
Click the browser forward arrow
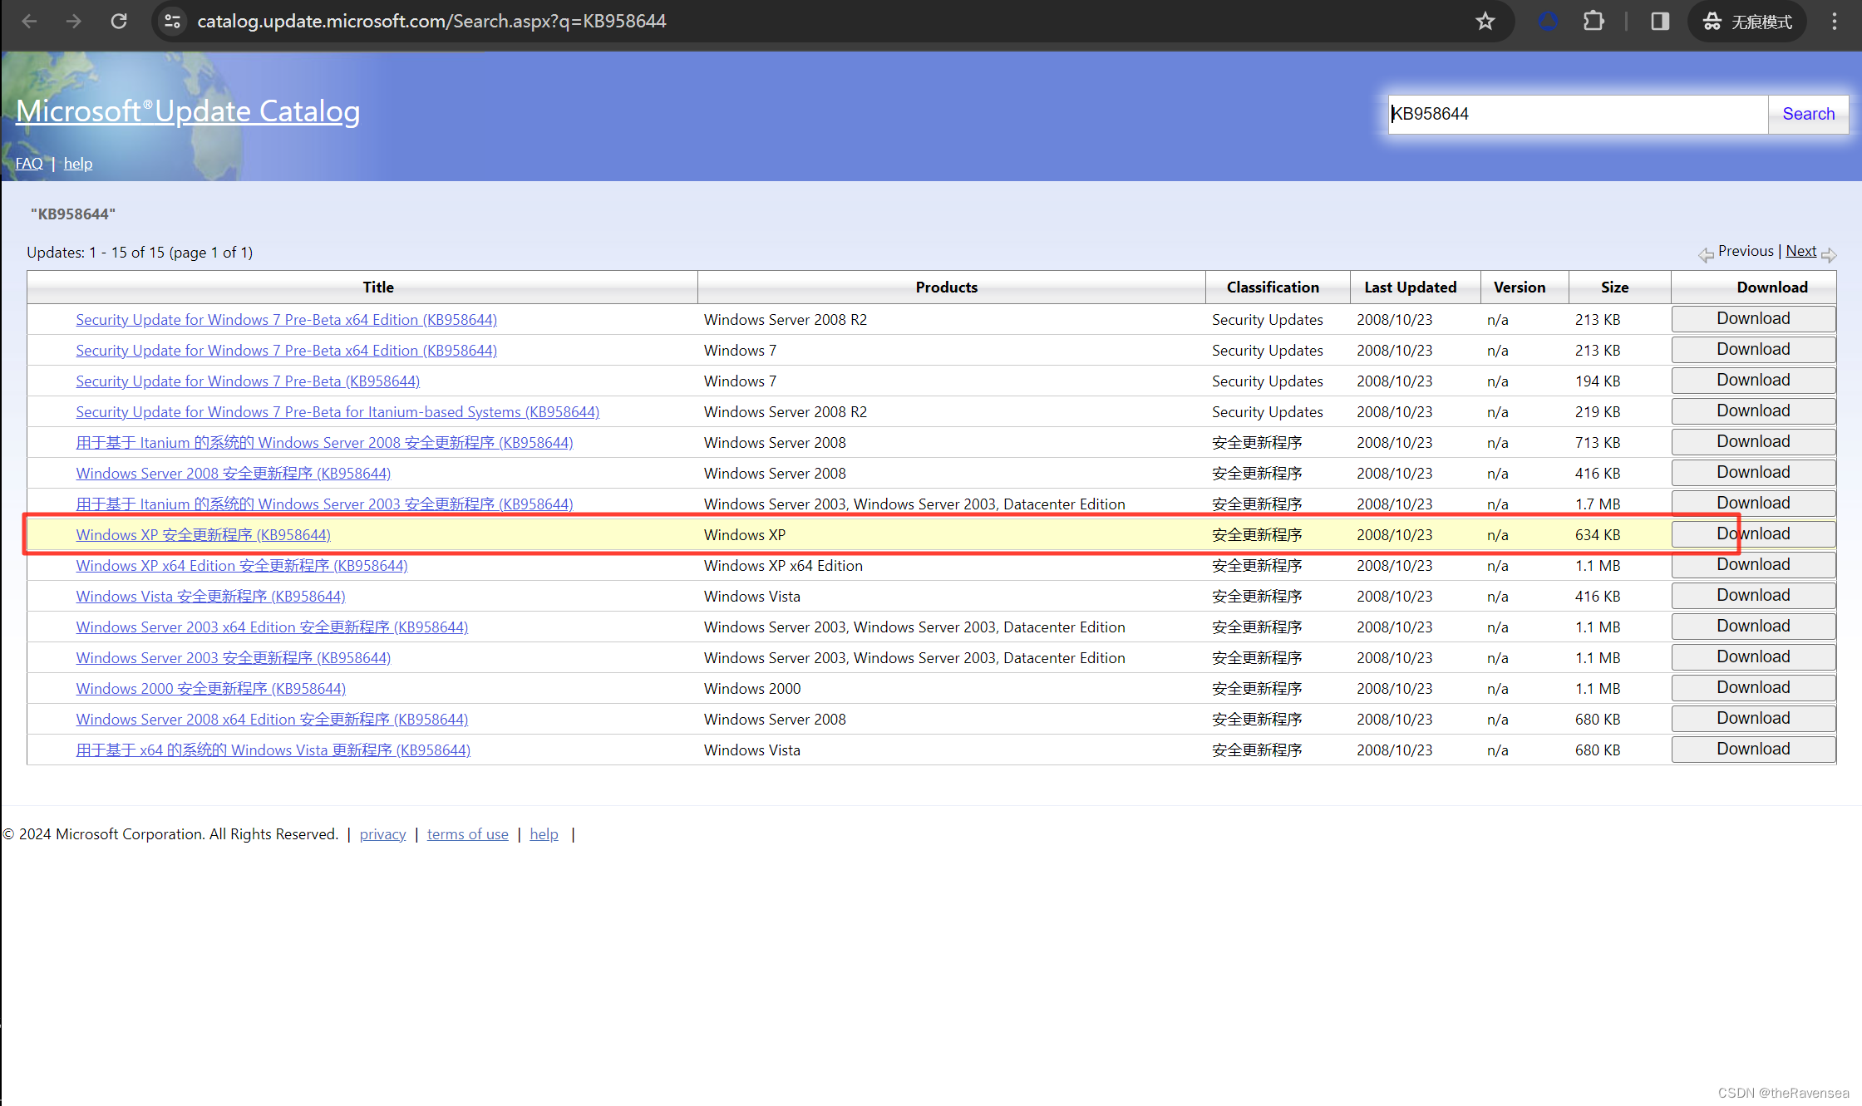tap(74, 22)
